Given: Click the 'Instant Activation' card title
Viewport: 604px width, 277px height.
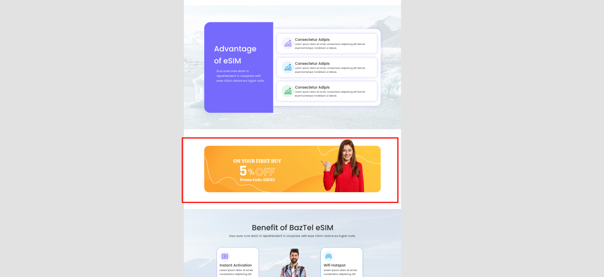Looking at the screenshot, I should [236, 265].
